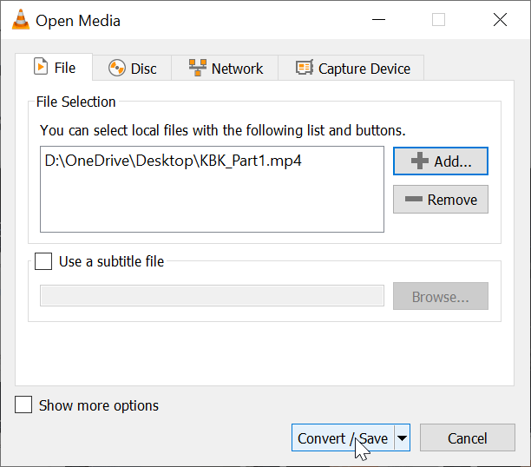The width and height of the screenshot is (531, 467).
Task: Click the Convert / Save button
Action: point(343,437)
